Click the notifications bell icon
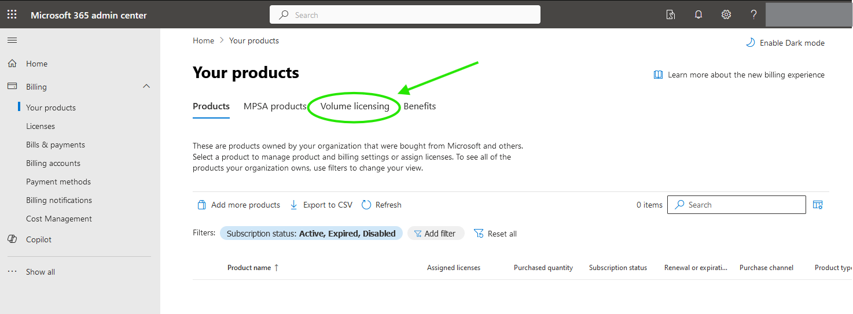Viewport: 853px width, 314px height. point(698,15)
